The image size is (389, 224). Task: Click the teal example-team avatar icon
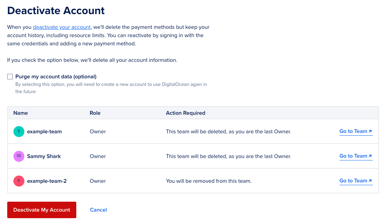19,131
